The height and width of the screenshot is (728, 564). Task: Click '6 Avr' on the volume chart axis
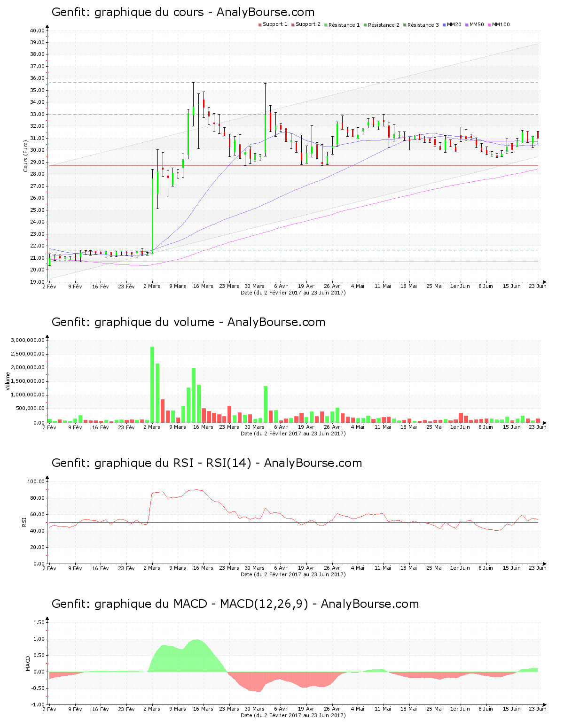coord(281,427)
